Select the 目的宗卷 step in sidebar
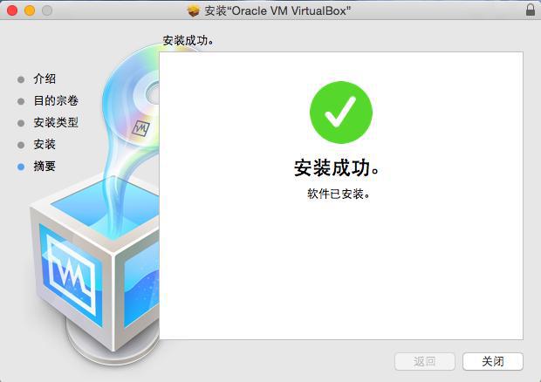This screenshot has width=541, height=382. (x=56, y=100)
